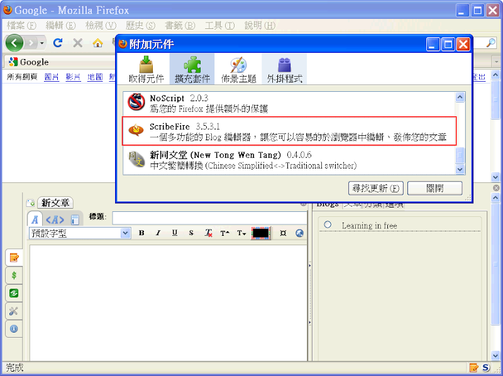Click the 新同文堂 extension icon

[x=136, y=159]
